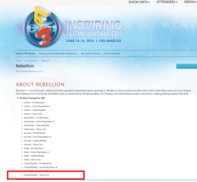
Task: Select Arcade > PC/Windows category
Action: tap(35, 133)
